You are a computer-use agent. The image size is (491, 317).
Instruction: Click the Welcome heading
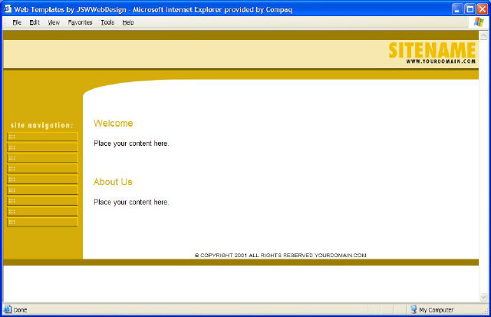[x=113, y=124]
